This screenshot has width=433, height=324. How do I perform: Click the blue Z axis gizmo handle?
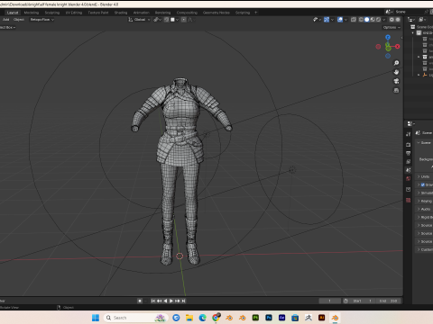tap(388, 37)
